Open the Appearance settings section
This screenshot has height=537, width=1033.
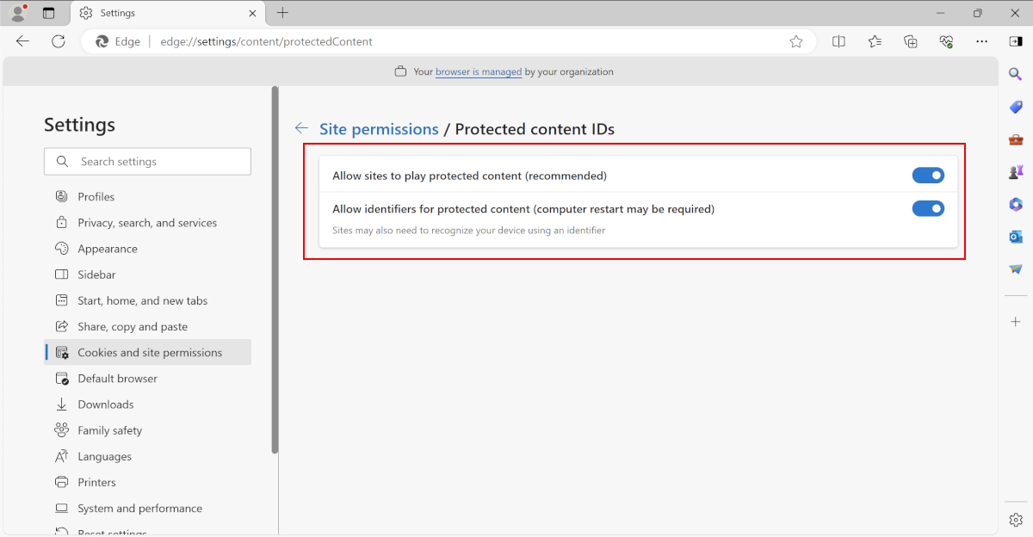click(108, 249)
